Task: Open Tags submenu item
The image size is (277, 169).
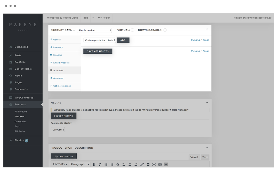Action: click(x=17, y=126)
